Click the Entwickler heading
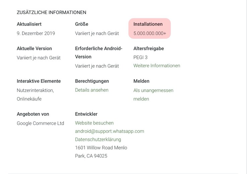The width and height of the screenshot is (247, 174). click(86, 114)
